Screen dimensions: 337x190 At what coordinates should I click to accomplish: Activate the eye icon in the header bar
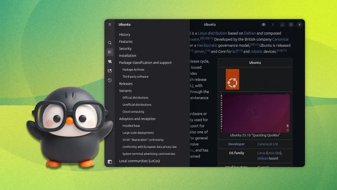[263, 24]
